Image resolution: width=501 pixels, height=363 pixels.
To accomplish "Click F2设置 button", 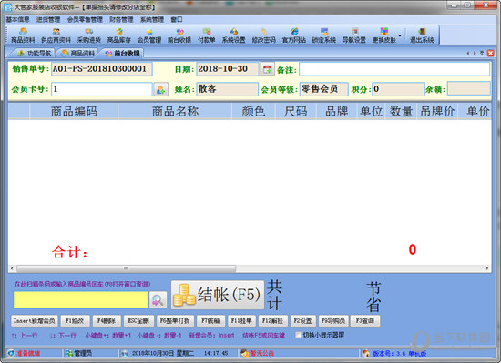I will pos(302,320).
